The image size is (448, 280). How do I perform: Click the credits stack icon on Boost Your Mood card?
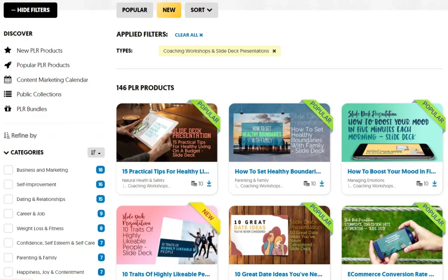[x=419, y=183]
